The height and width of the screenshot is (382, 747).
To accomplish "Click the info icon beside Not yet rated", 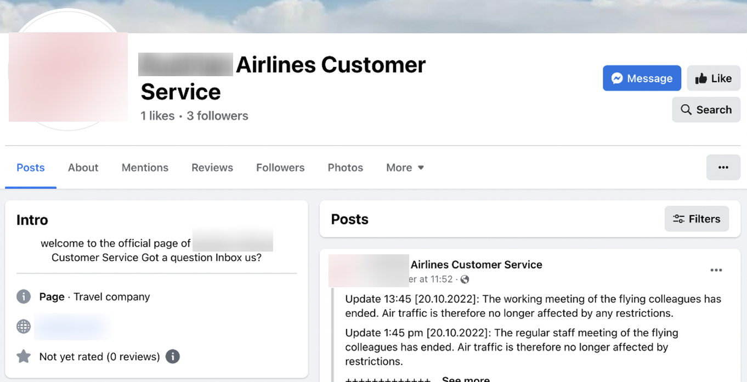I will [172, 357].
